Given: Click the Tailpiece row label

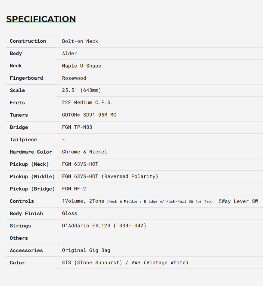Looking at the screenshot, I should pos(23,140).
